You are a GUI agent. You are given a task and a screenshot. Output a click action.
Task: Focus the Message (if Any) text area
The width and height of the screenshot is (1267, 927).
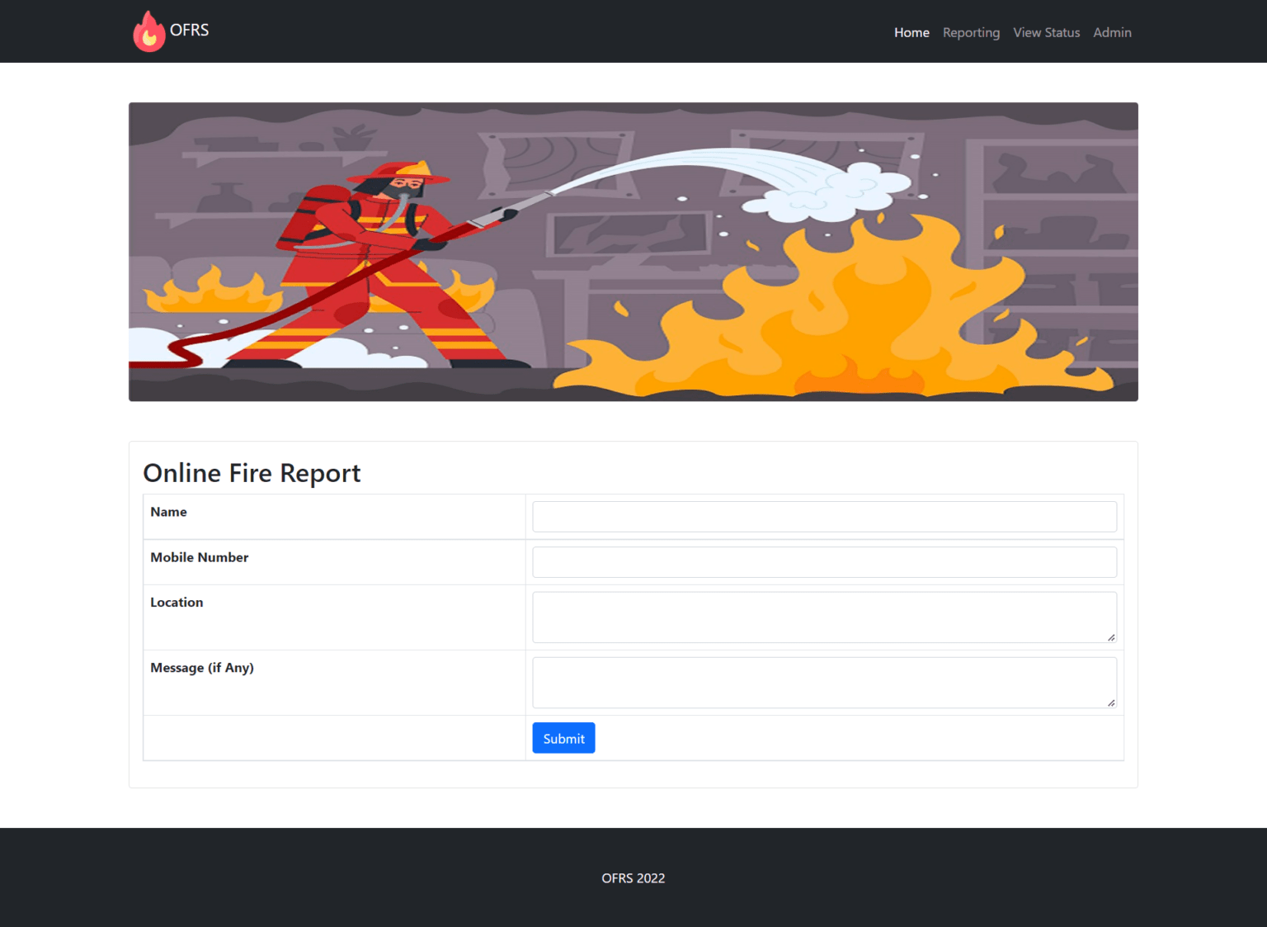click(824, 680)
